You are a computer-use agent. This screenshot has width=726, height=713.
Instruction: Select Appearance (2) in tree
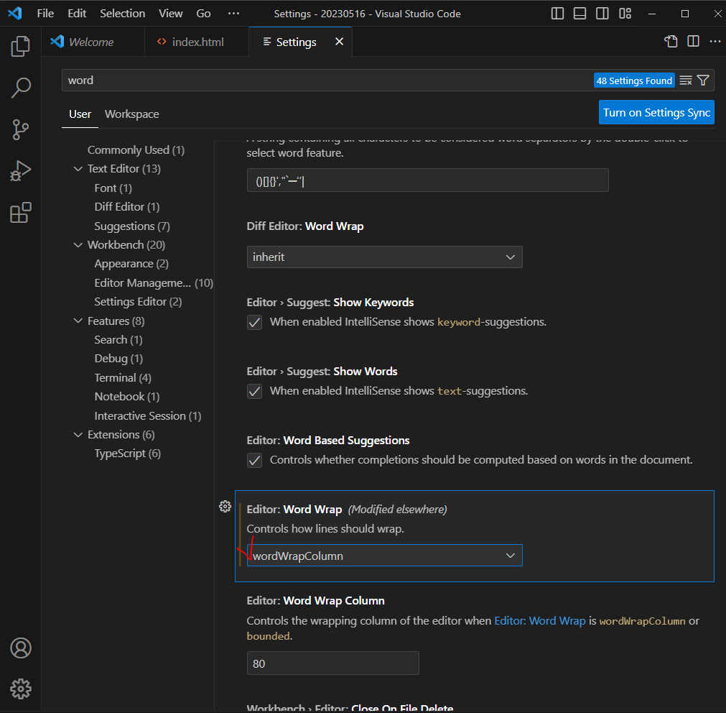pos(131,264)
